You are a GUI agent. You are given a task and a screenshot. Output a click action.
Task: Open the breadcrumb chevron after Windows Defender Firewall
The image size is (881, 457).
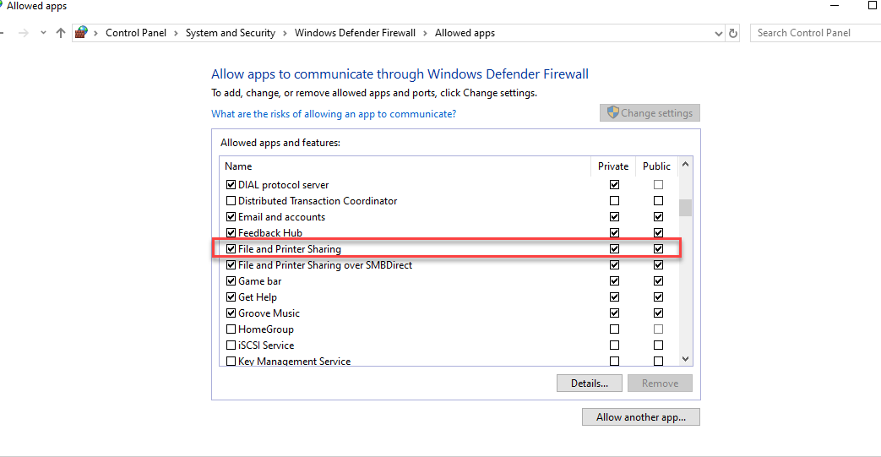(x=425, y=33)
